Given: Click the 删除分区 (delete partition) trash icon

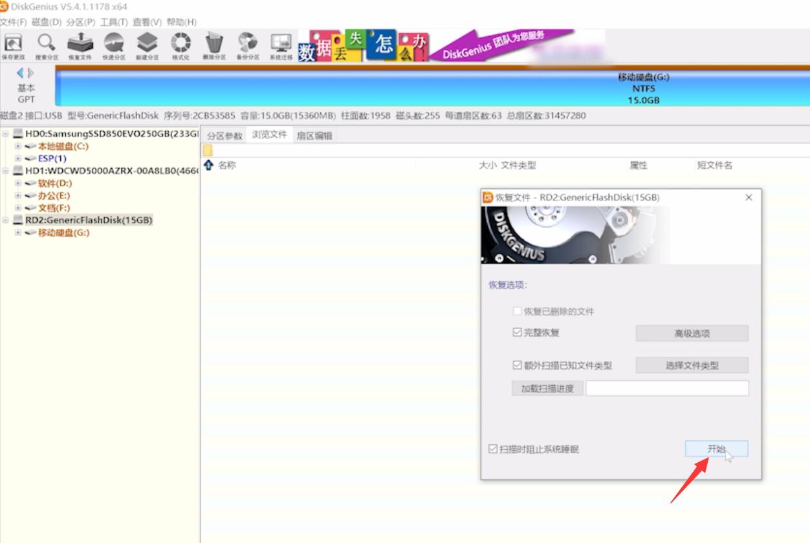Looking at the screenshot, I should click(x=214, y=47).
